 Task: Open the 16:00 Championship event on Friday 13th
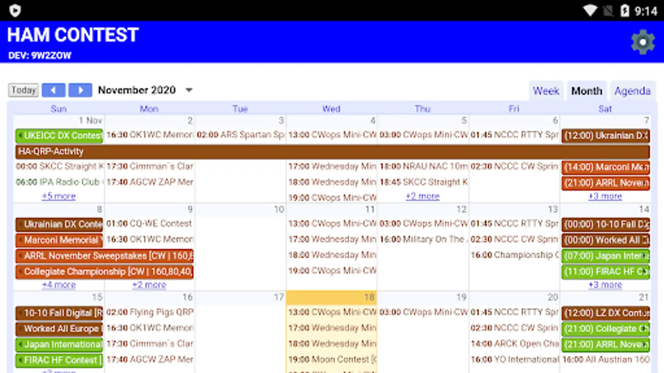pyautogui.click(x=515, y=255)
